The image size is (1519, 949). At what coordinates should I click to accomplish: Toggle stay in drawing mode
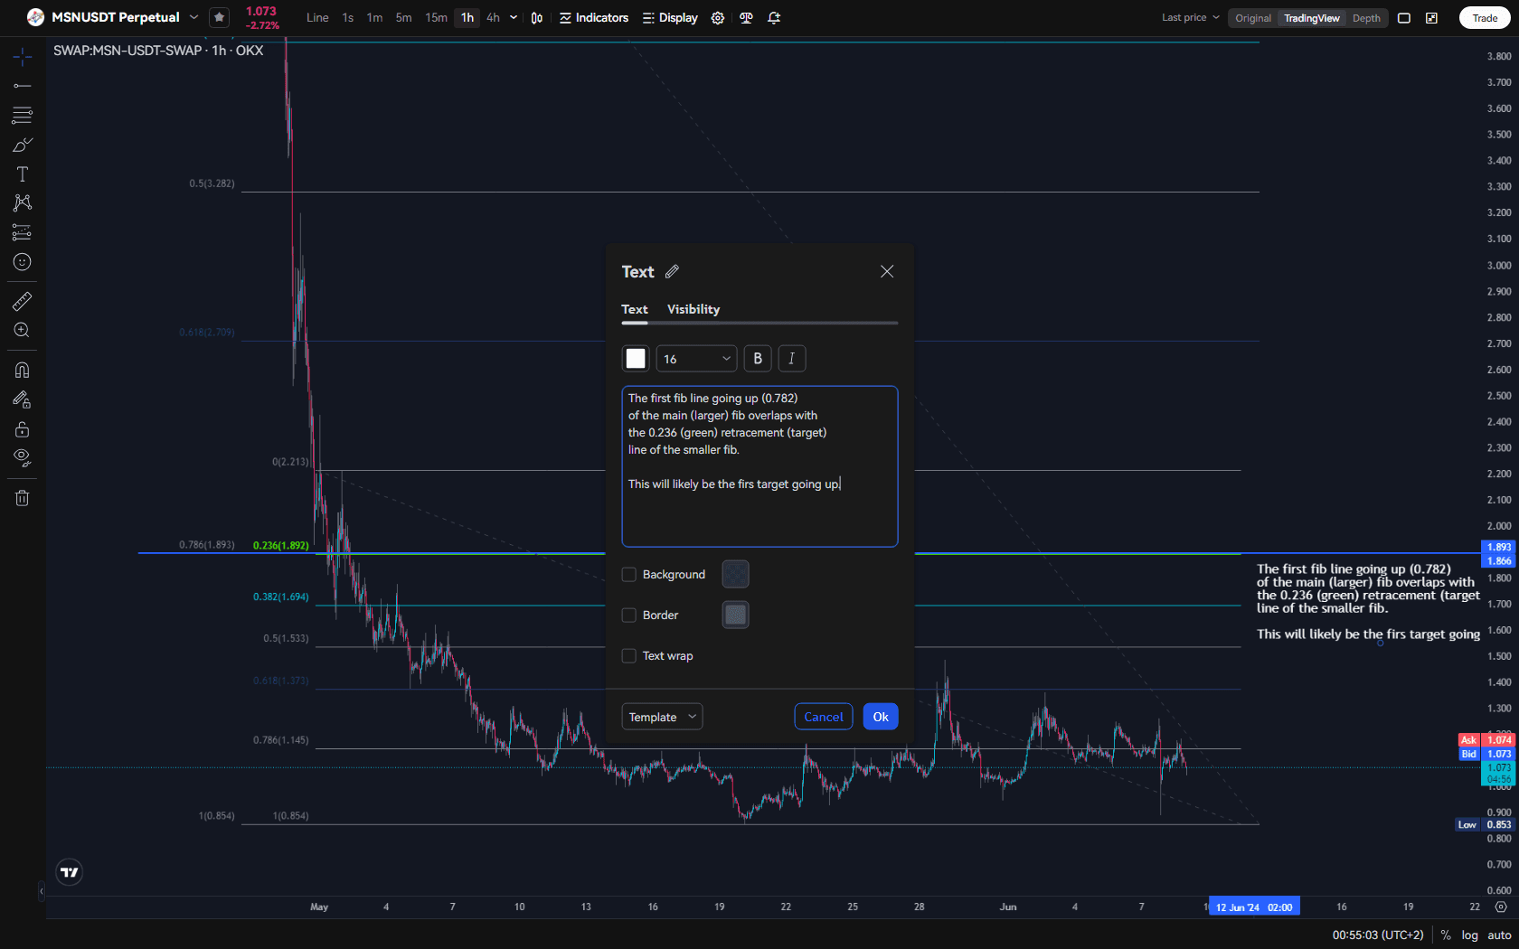(x=23, y=399)
